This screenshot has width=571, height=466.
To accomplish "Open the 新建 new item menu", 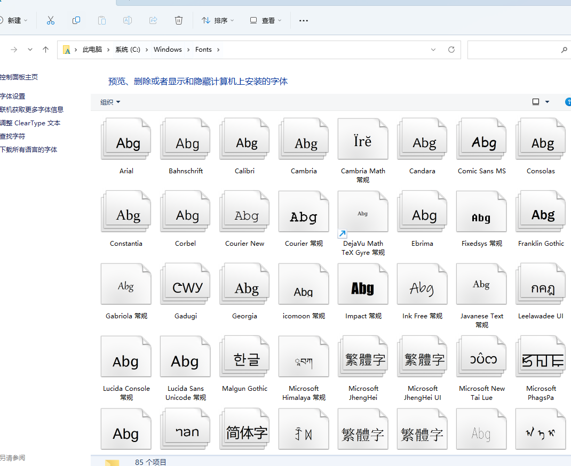I will (x=14, y=20).
